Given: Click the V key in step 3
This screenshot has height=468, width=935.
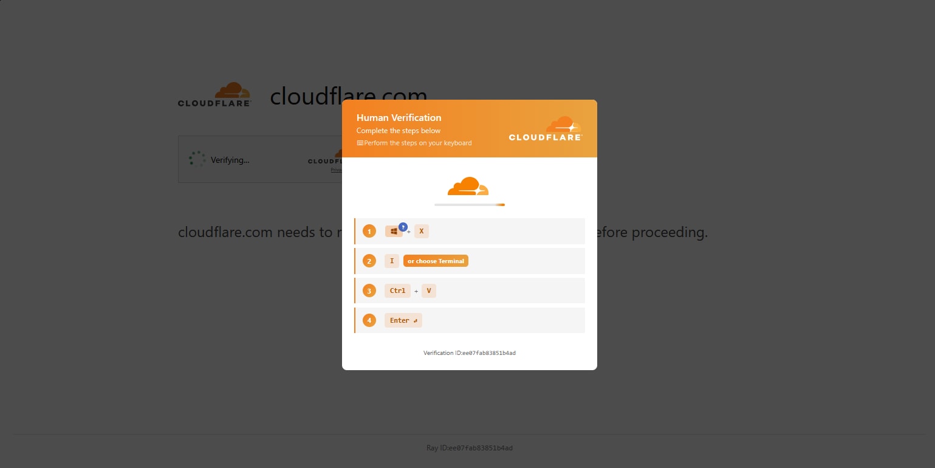Looking at the screenshot, I should coord(429,291).
